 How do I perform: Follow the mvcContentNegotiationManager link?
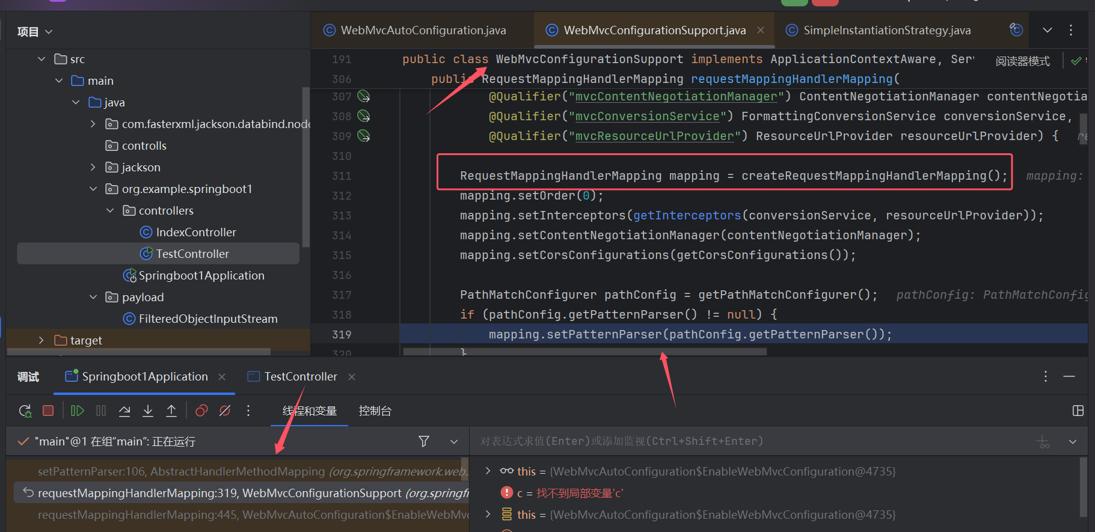coord(676,96)
